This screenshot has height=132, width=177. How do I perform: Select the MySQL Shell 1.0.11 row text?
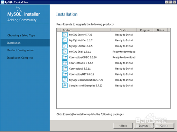point(80,52)
